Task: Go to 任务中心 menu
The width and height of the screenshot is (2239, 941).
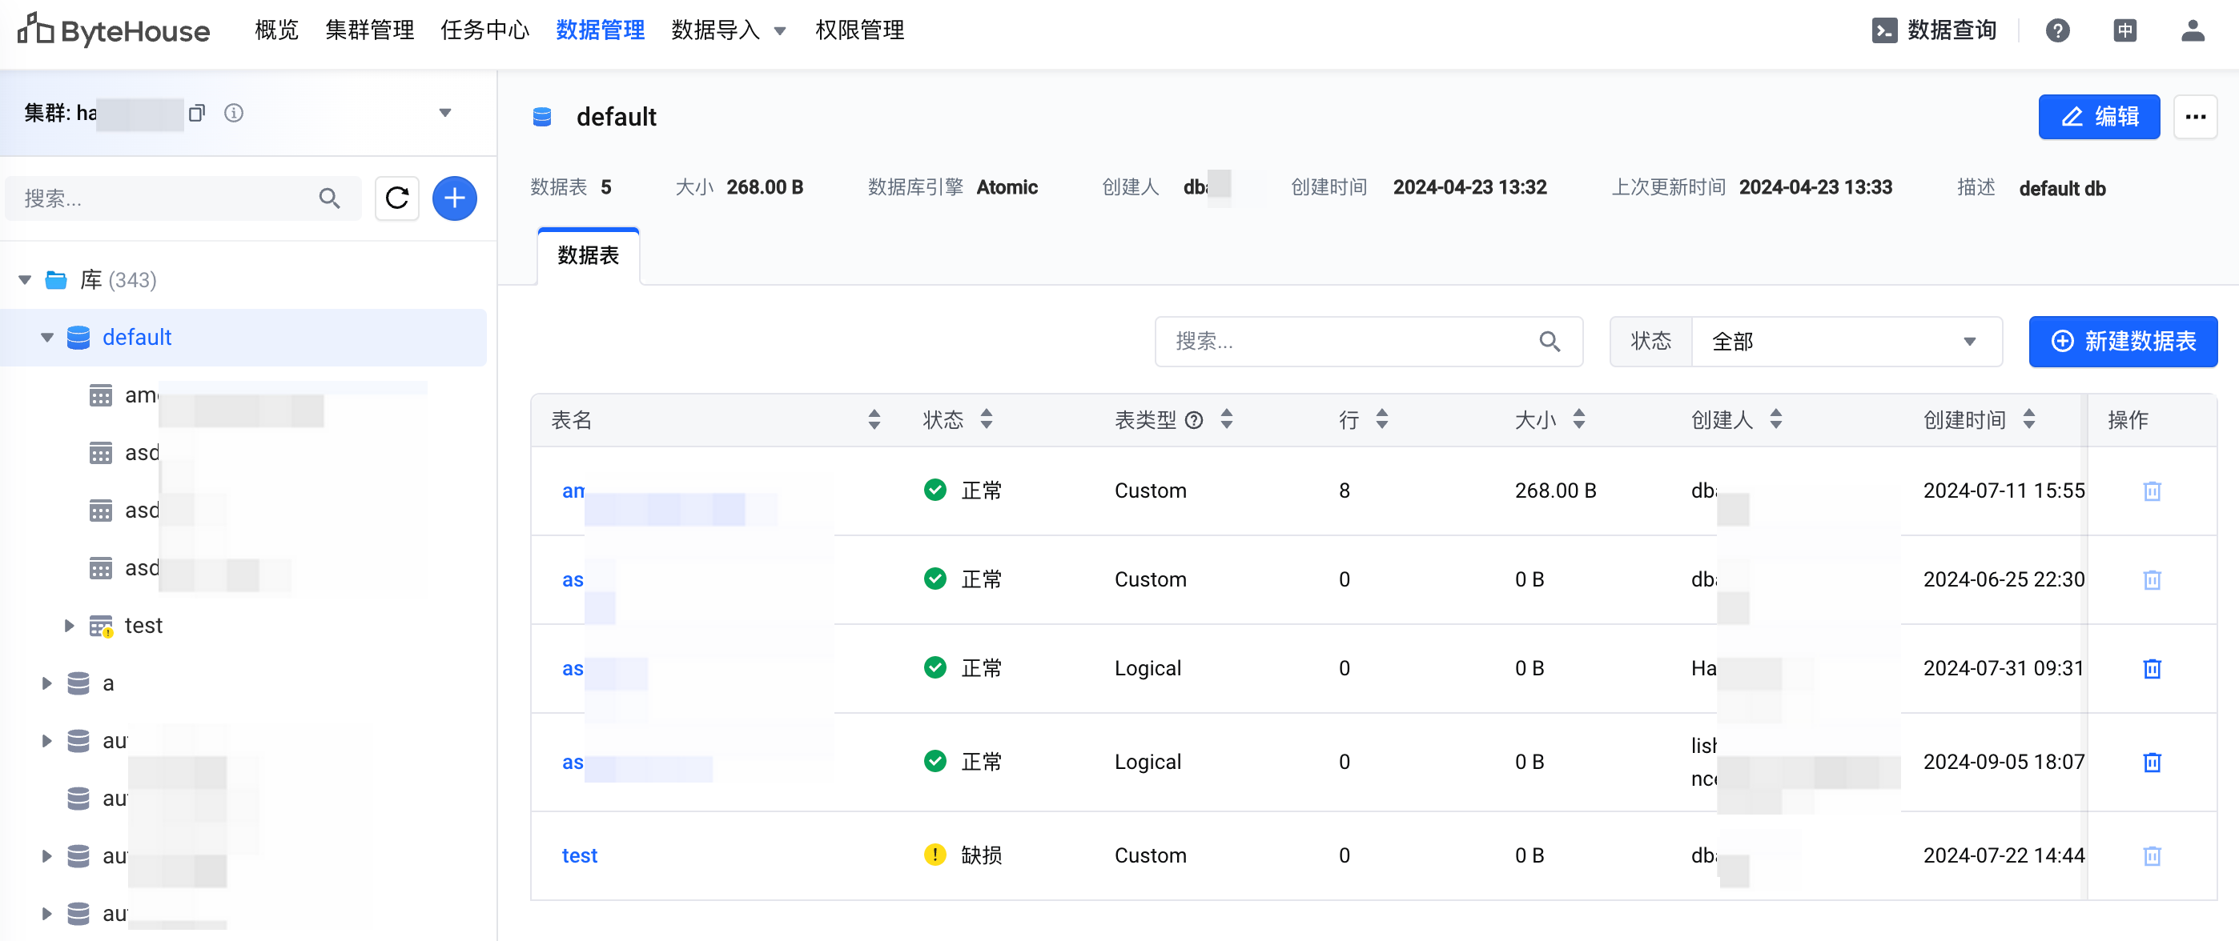Action: [485, 30]
